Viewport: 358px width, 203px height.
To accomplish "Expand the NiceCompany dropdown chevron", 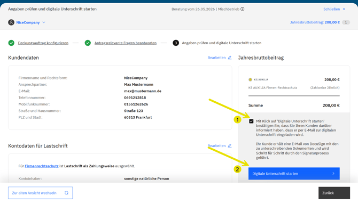I will 44,22.
